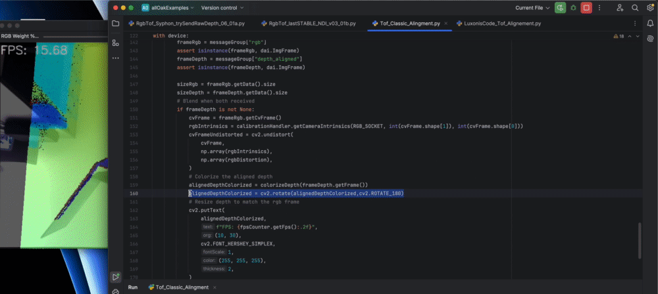Click 'color:' parameter hint on line 168
Image resolution: width=658 pixels, height=294 pixels.
(209, 261)
